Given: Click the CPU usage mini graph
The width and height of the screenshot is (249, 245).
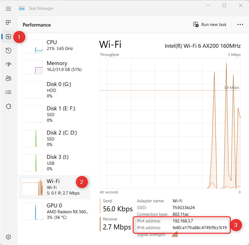Looking at the screenshot, I should tap(32, 46).
